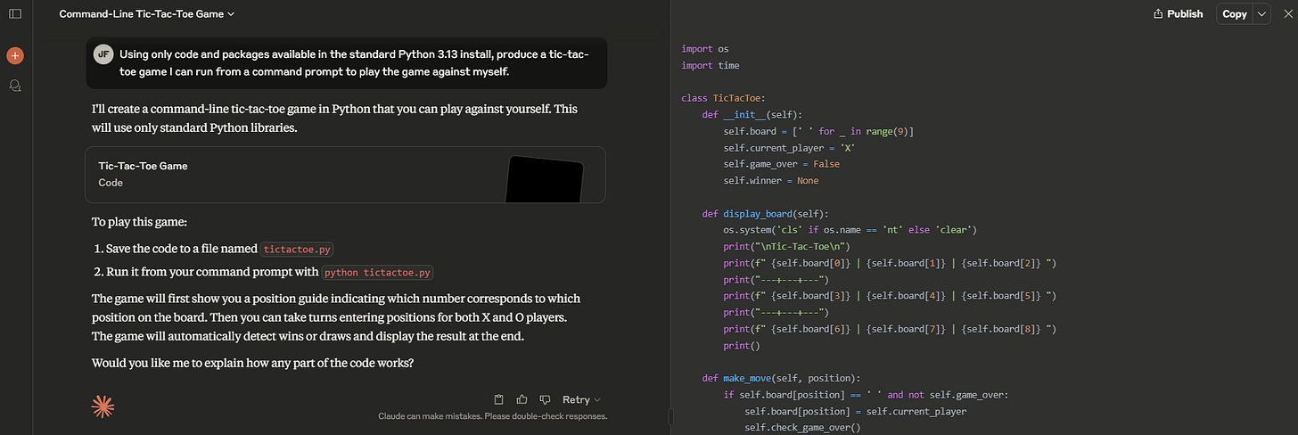This screenshot has width=1298, height=435.
Task: Click the user prompt message bubble
Action: pyautogui.click(x=346, y=62)
